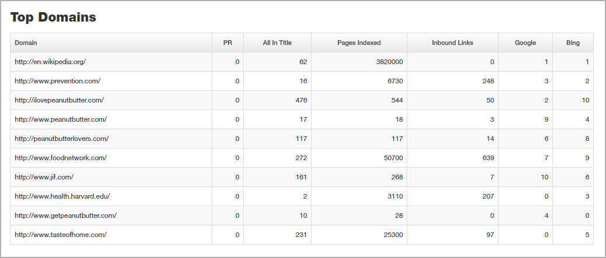Select the www.getpeanutbutter.com domain entry

click(65, 215)
